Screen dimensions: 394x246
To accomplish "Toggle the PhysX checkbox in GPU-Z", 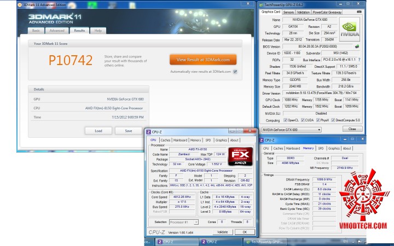I will pos(318,120).
